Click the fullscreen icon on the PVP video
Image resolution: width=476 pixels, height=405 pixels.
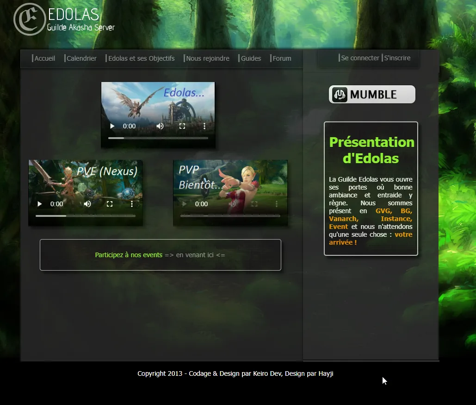click(254, 203)
